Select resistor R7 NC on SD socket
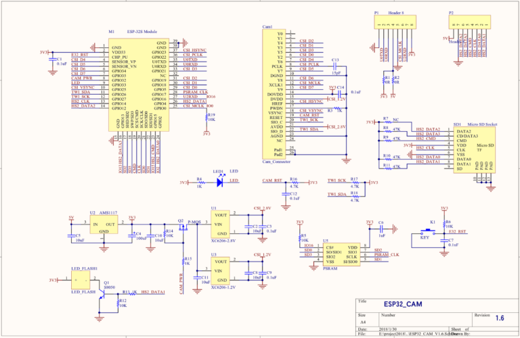The width and height of the screenshot is (520, 338). tap(387, 122)
